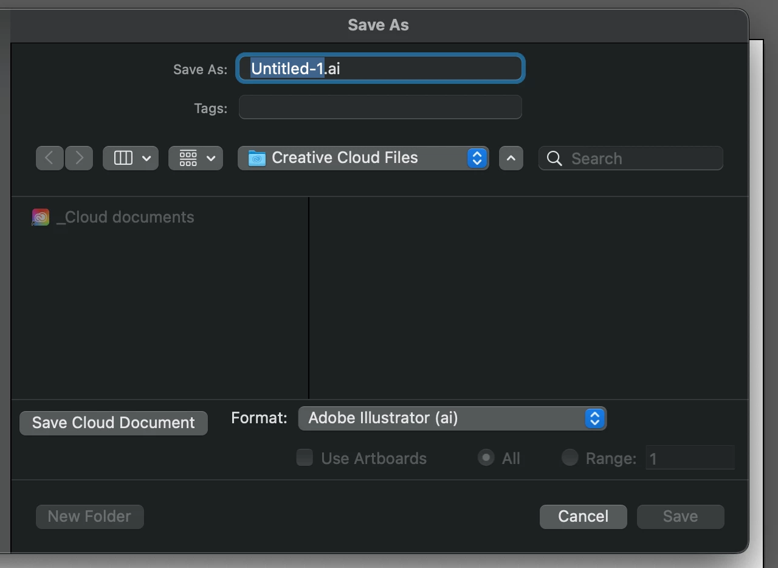The image size is (778, 568).
Task: Select the Range radio button
Action: (570, 457)
